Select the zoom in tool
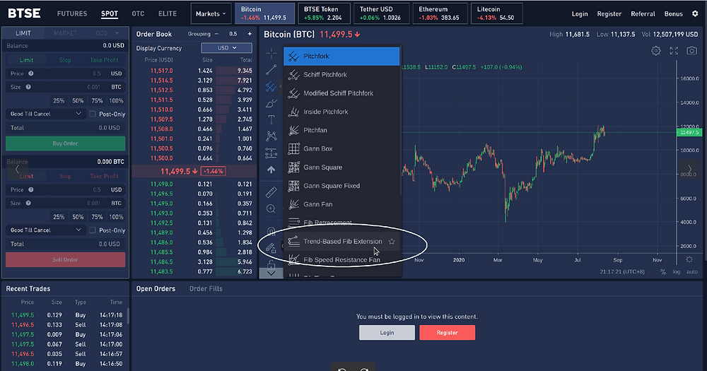 (x=271, y=208)
